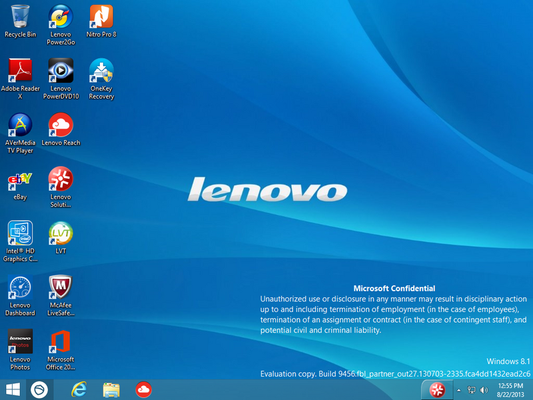Select the Lenovo Dashboard shortcut
The image size is (533, 400).
pyautogui.click(x=20, y=288)
